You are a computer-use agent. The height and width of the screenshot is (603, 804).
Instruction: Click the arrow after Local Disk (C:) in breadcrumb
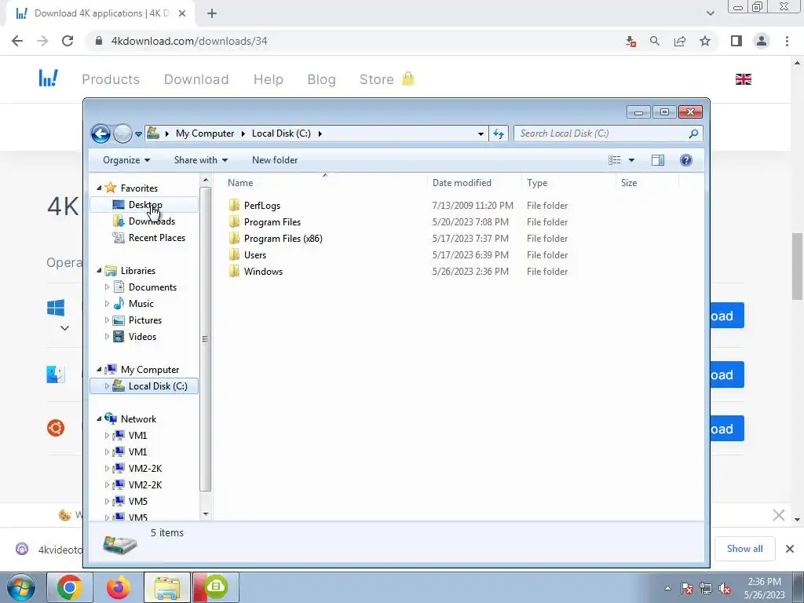click(x=320, y=133)
